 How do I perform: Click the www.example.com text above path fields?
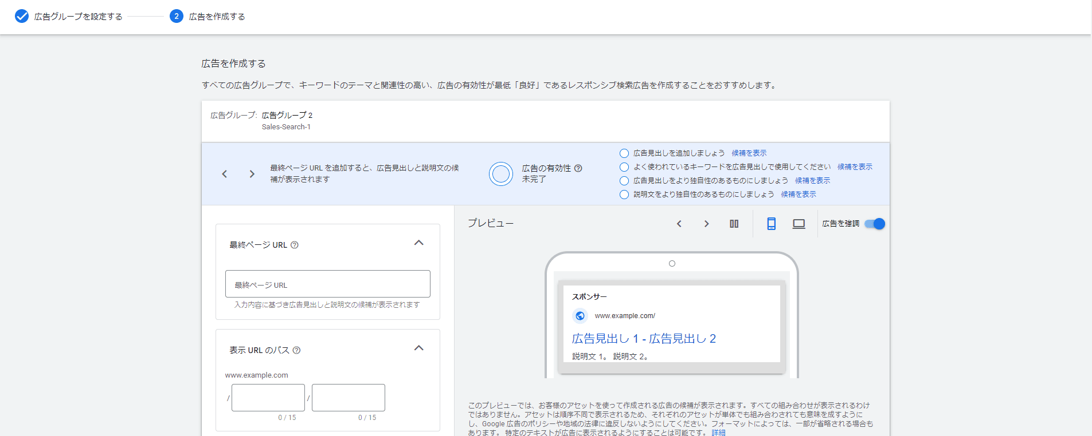(x=256, y=375)
